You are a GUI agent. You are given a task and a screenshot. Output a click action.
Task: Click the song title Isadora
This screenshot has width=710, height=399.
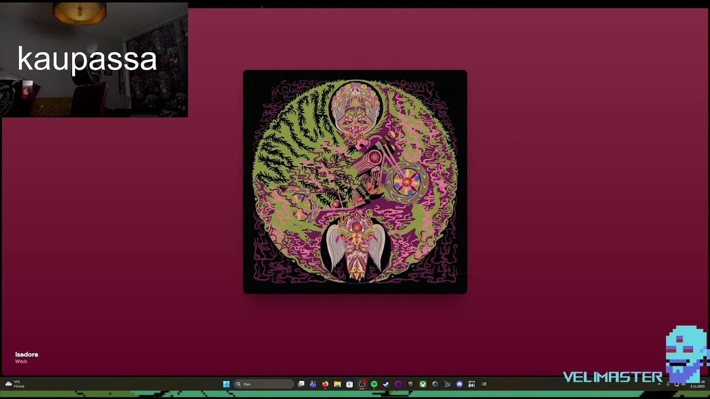point(27,355)
